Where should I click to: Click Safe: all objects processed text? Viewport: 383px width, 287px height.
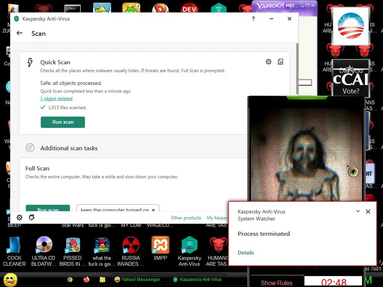71,83
